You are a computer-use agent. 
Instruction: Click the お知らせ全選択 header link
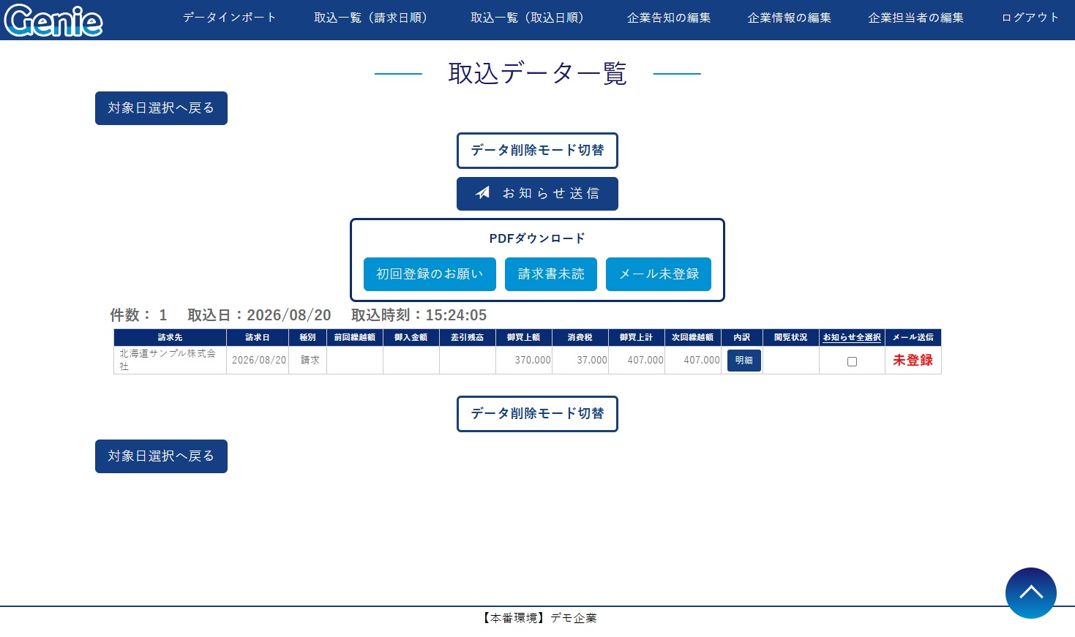[x=852, y=337]
